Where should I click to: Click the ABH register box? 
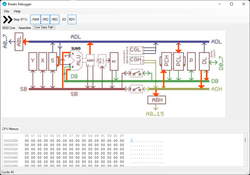point(157,100)
